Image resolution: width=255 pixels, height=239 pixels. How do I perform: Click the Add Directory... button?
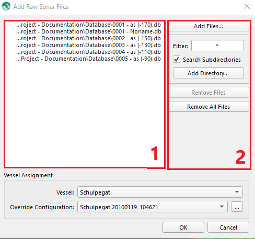click(208, 73)
